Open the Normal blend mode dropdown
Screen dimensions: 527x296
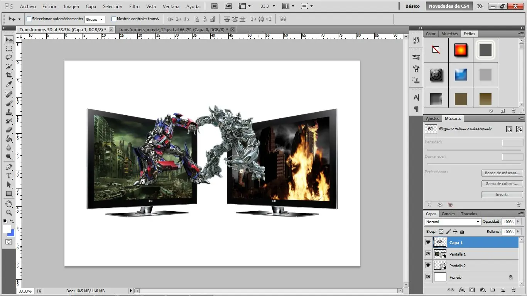point(453,222)
